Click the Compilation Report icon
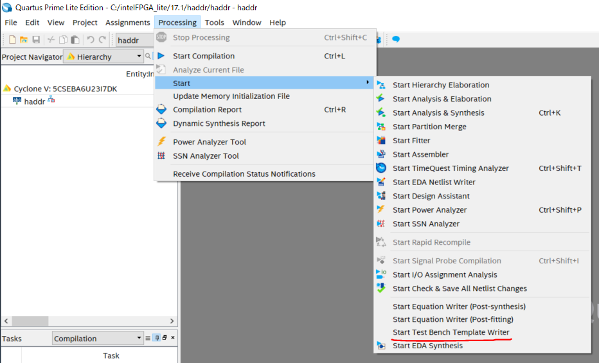Screen dimensions: 599x363 161,110
